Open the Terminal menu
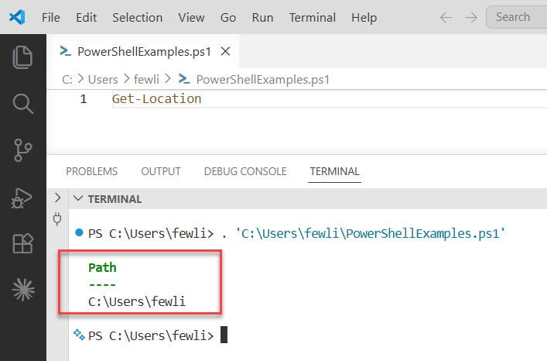Image resolution: width=547 pixels, height=361 pixels. [313, 17]
